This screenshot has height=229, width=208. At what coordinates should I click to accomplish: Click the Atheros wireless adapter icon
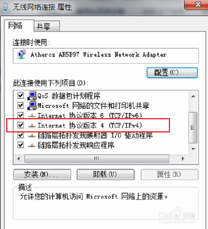click(x=22, y=55)
